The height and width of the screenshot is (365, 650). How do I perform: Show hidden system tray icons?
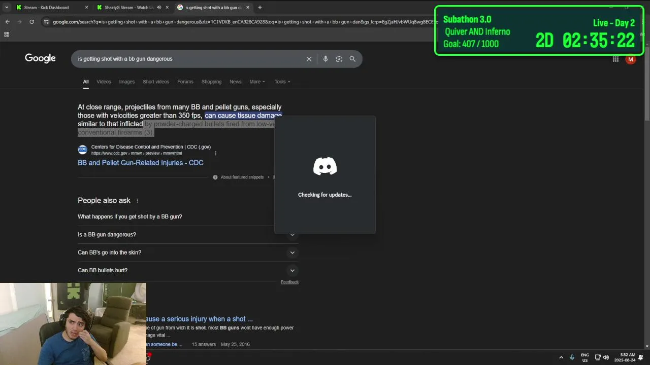(561, 357)
